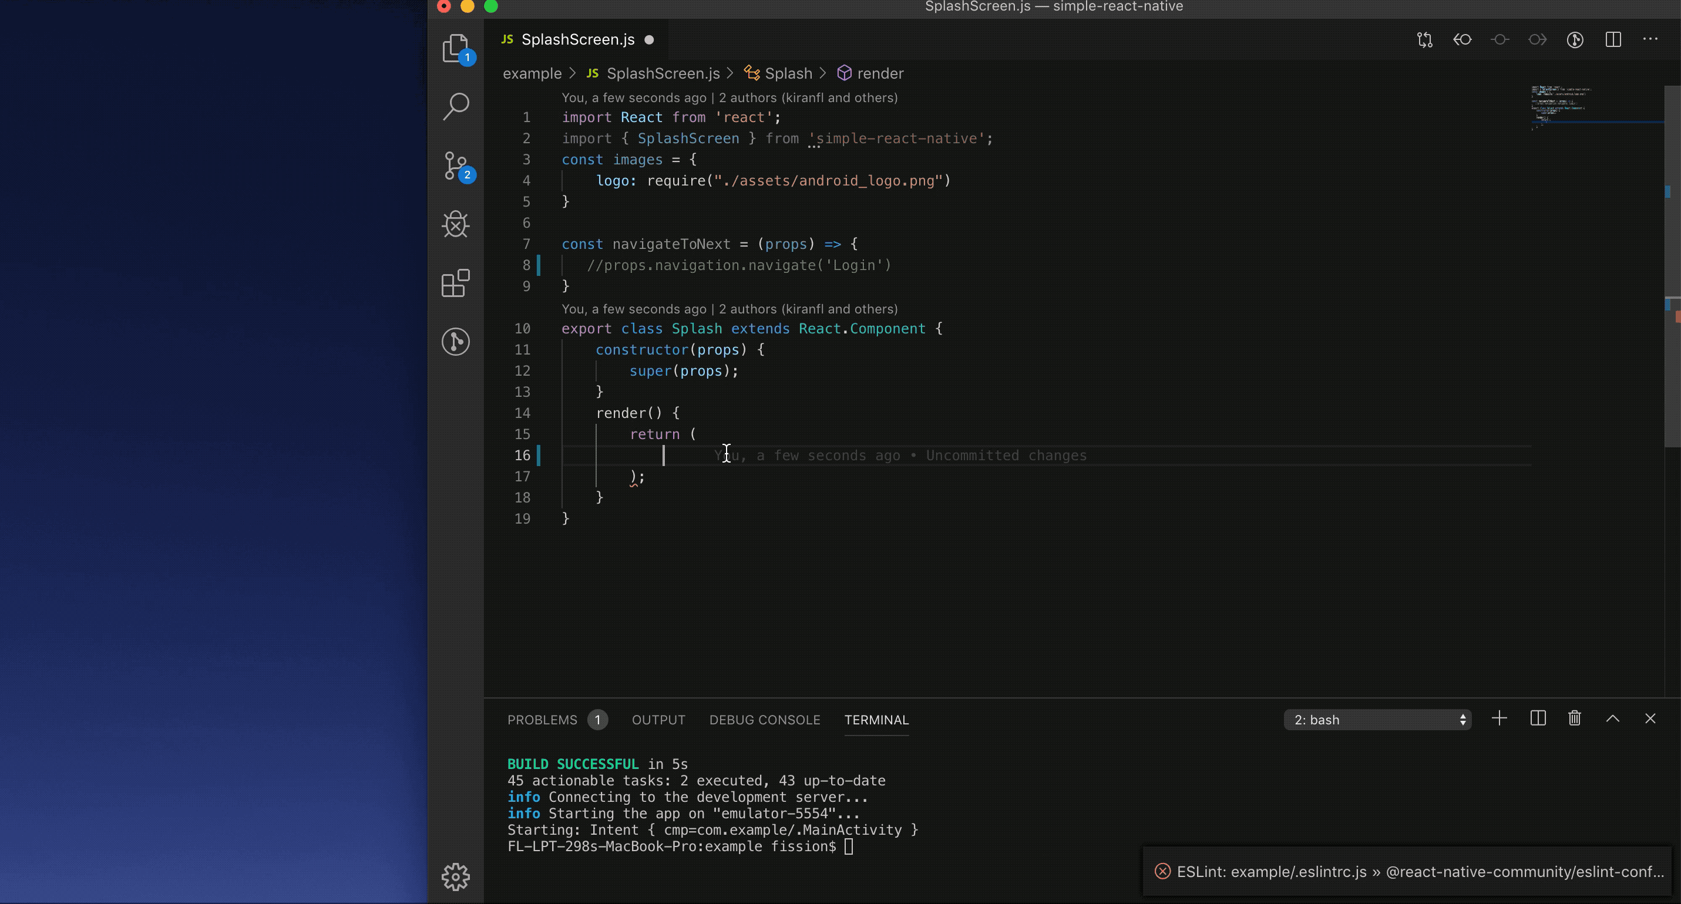The width and height of the screenshot is (1681, 904).
Task: Open the Source Control view
Action: tap(455, 166)
